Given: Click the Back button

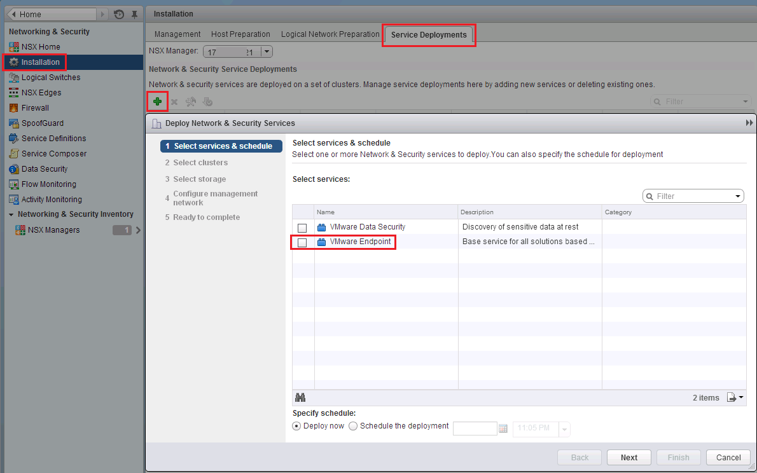Looking at the screenshot, I should 580,458.
